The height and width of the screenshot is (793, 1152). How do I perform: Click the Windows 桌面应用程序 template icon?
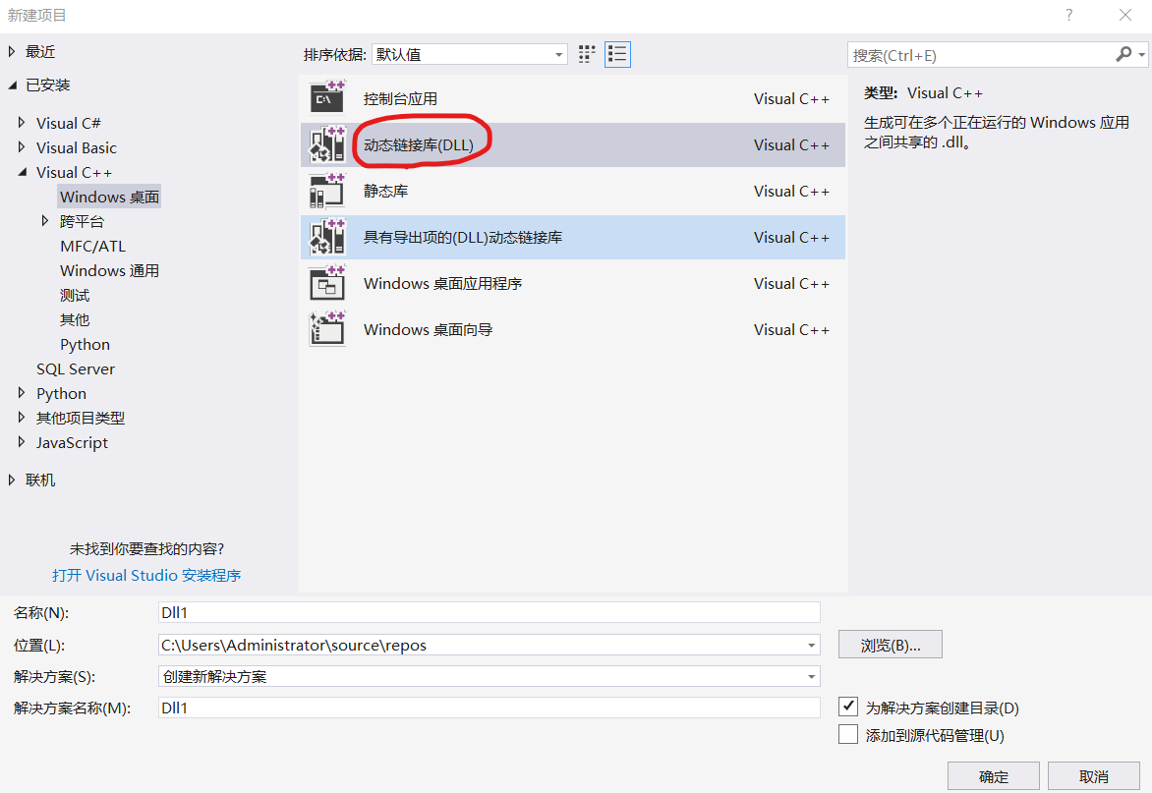pos(327,283)
